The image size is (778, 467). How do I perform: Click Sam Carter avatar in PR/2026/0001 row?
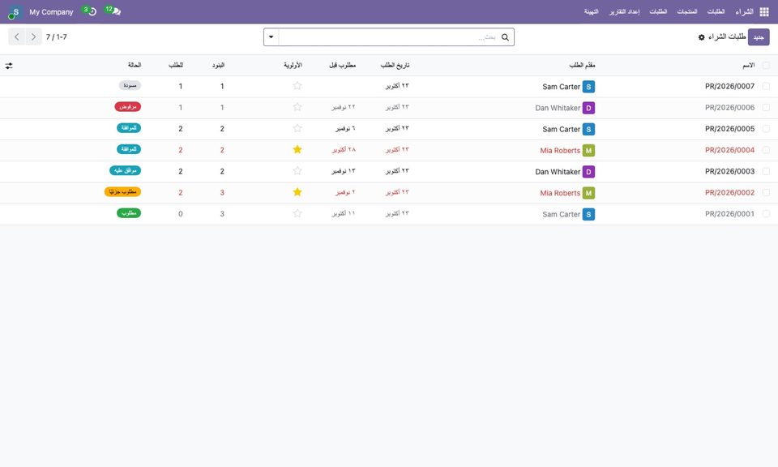click(x=588, y=214)
